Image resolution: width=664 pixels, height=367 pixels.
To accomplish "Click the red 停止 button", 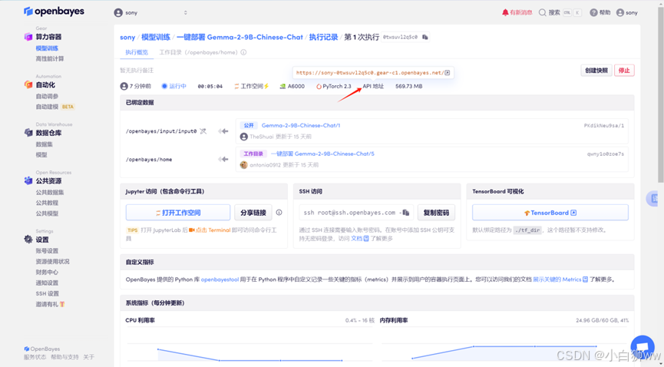I will pos(624,71).
